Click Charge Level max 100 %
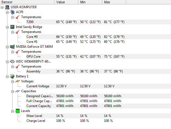Image resolution: width=171 pixels, height=129 pixels. point(108,121)
